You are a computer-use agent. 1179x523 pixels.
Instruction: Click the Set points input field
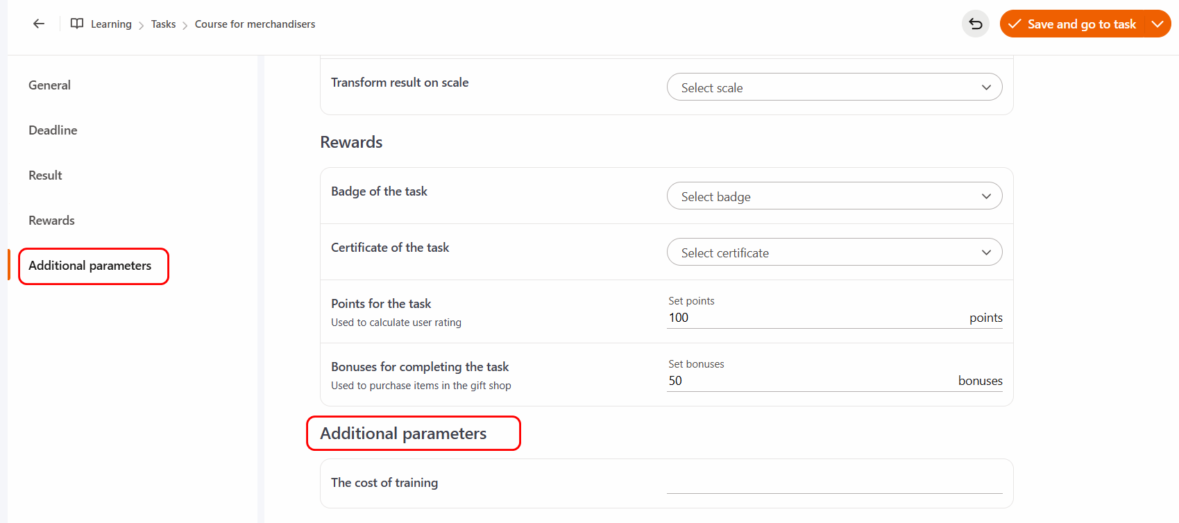pyautogui.click(x=812, y=318)
